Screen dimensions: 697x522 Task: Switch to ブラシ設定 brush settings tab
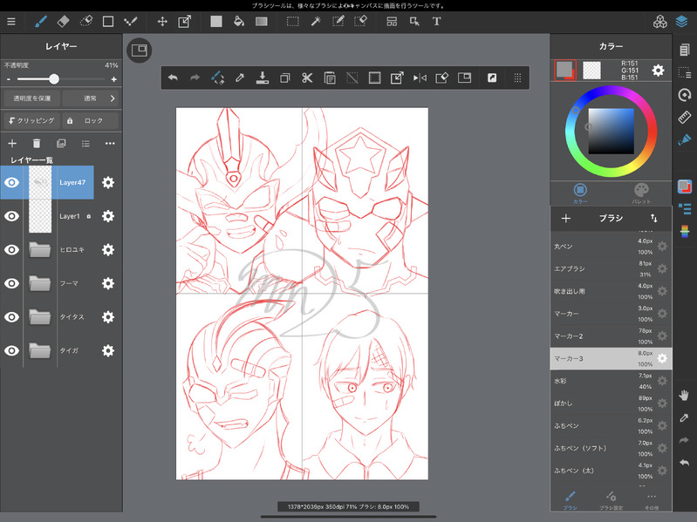(x=611, y=500)
